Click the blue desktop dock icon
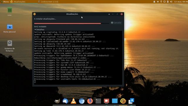Image resolution: width=188 pixels, height=106 pixels. [x=115, y=101]
